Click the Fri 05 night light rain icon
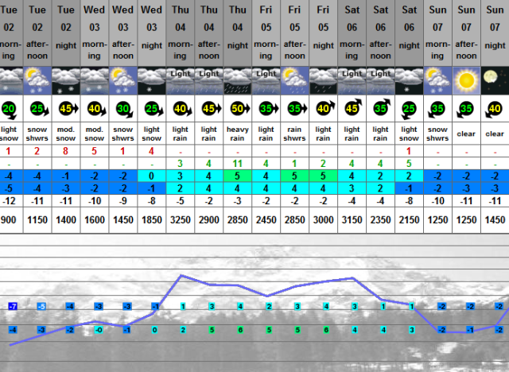Viewport: 509px width, 372px height. (323, 81)
